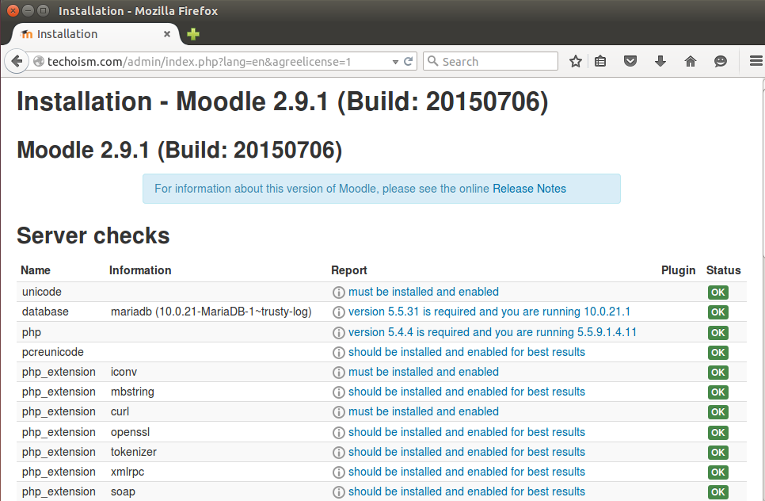Click the info icon in the soap row

pos(339,492)
